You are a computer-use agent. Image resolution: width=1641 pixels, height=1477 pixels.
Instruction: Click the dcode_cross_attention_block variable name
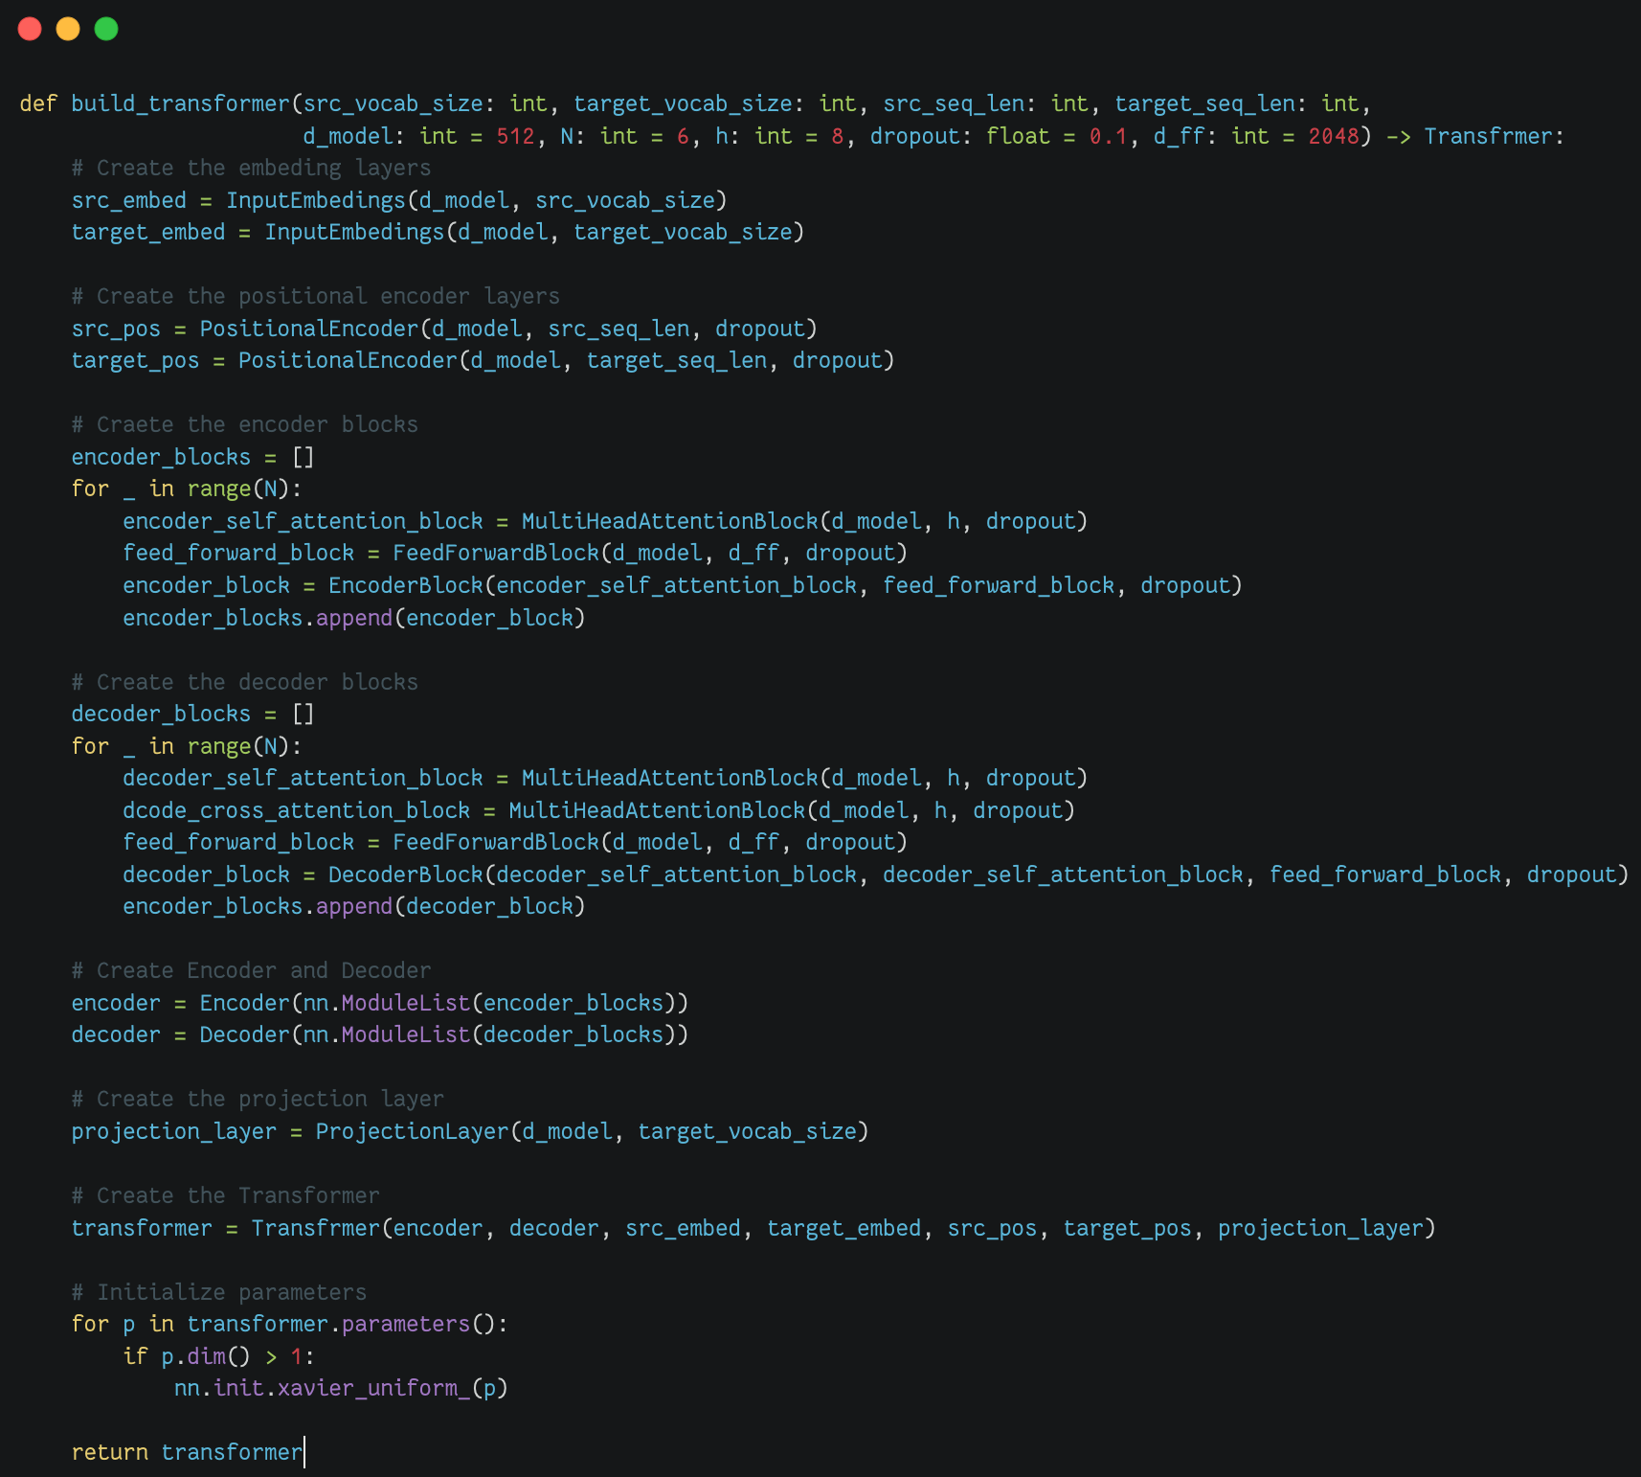(296, 810)
